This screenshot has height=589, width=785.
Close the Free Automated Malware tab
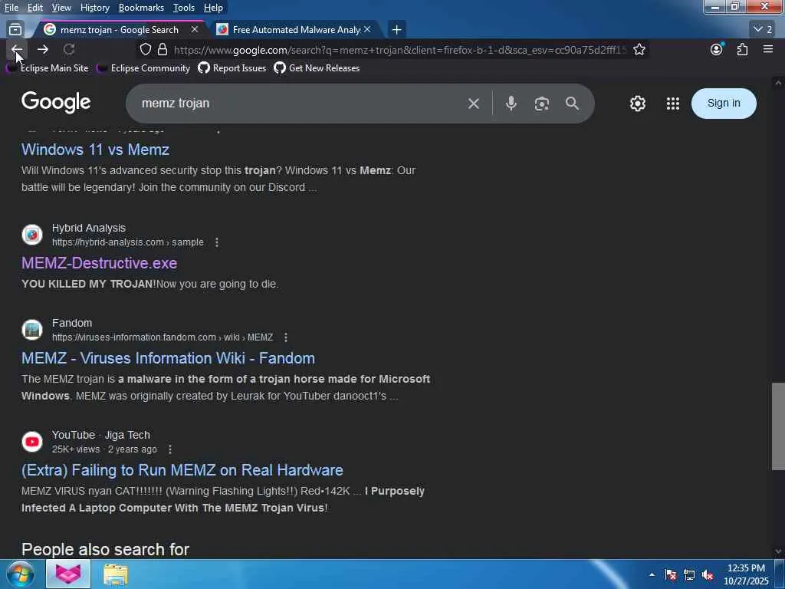(367, 30)
